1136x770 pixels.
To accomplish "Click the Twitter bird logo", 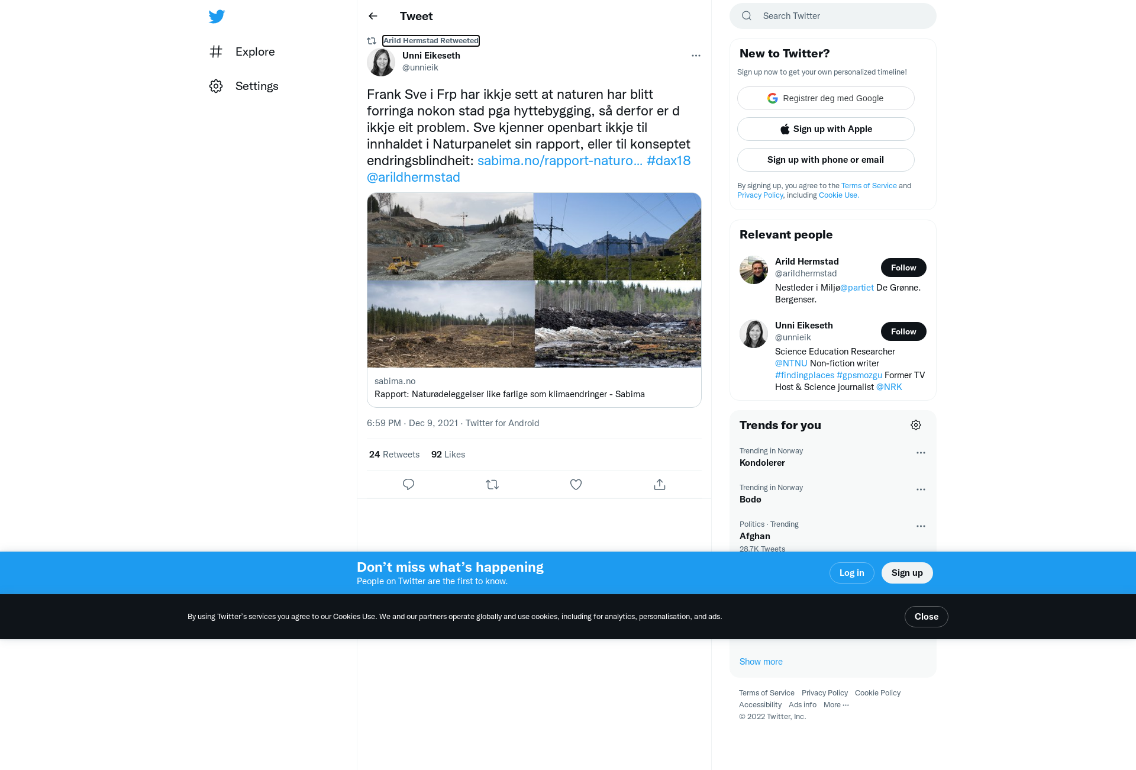I will [x=217, y=16].
